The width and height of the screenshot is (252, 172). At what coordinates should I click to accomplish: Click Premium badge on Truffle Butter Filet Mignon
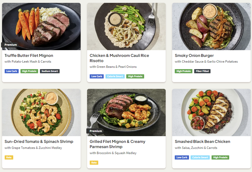(x=10, y=45)
